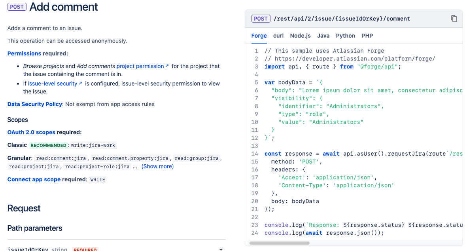Viewport: 467px width, 251px height.
Task: Open the Permissions link
Action: tap(24, 53)
